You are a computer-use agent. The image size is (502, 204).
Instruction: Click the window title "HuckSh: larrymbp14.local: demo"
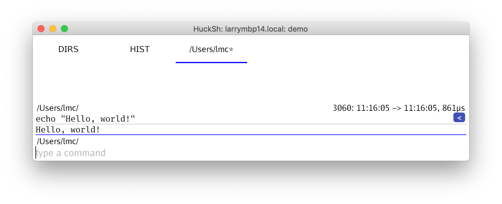(x=250, y=29)
